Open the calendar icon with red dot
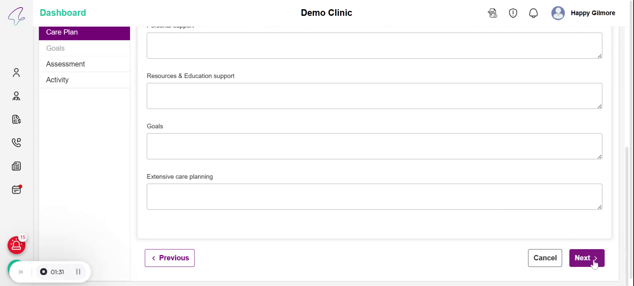 point(16,189)
